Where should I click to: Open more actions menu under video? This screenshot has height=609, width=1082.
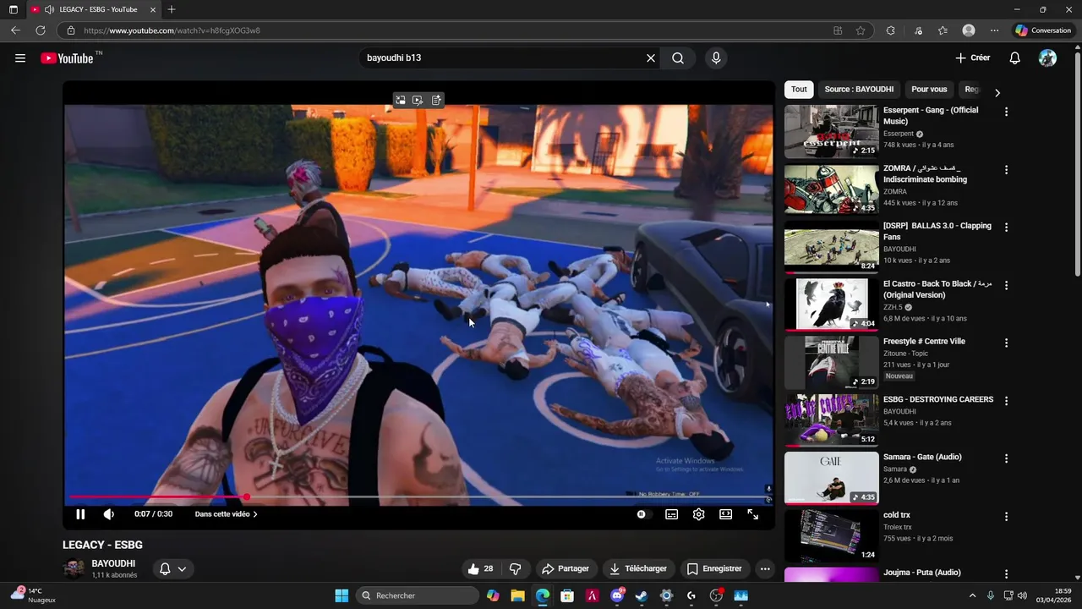coord(765,569)
